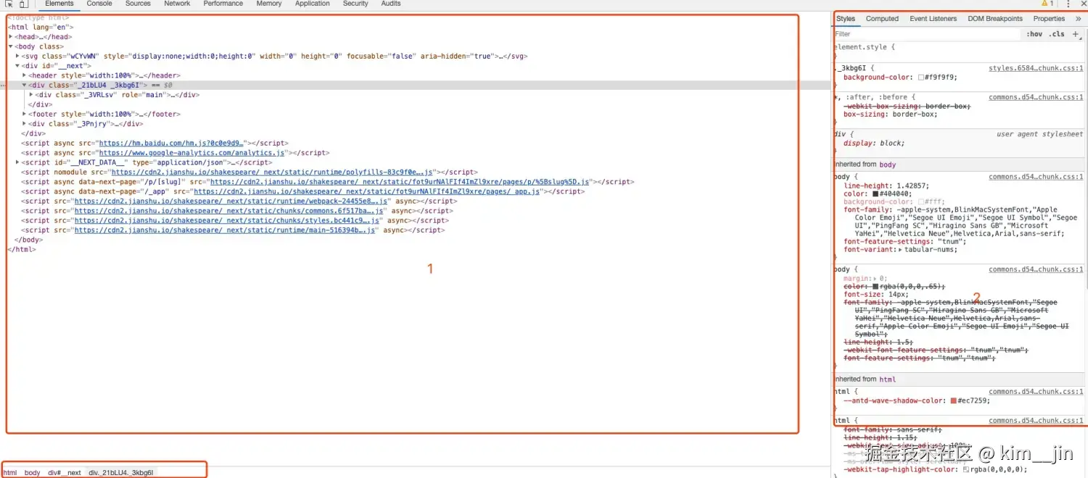The image size is (1088, 478).
Task: Toggle the device toolbar icon
Action: tap(23, 4)
